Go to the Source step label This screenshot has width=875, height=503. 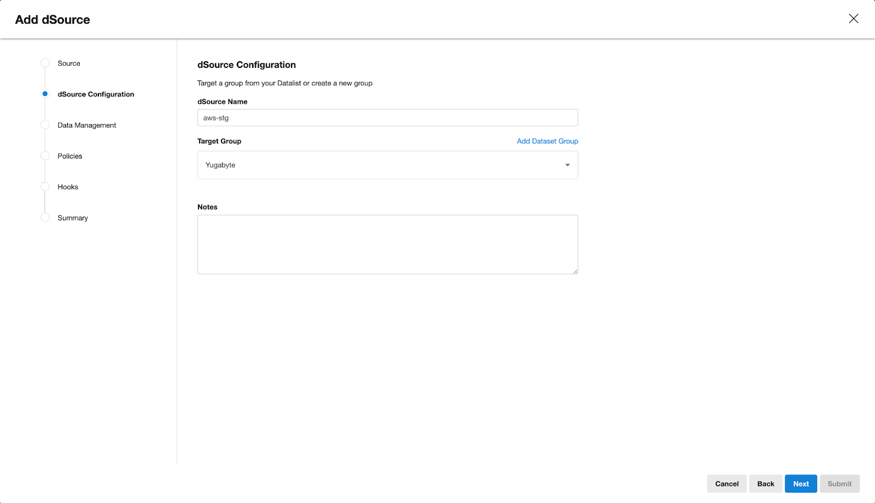[x=69, y=63]
